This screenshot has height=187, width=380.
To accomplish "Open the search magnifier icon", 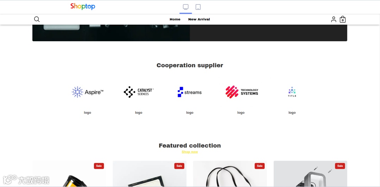I will point(37,19).
